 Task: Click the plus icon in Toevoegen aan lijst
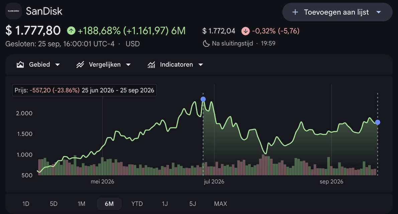295,12
